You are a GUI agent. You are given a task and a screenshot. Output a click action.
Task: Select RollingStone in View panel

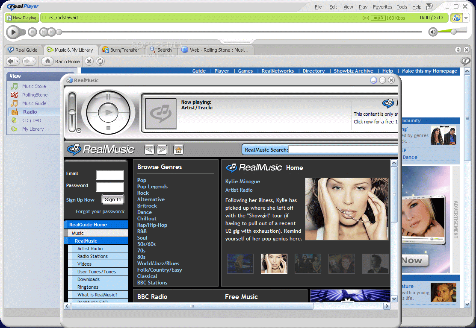(x=35, y=95)
